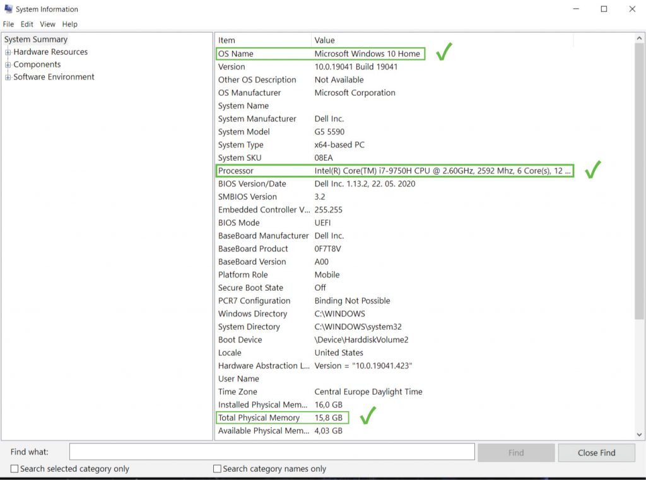646x480 pixels.
Task: Enable Search category names only
Action: (218, 469)
